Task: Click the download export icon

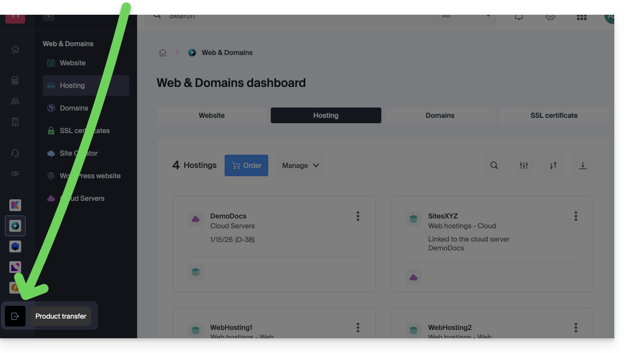Action: pos(583,165)
